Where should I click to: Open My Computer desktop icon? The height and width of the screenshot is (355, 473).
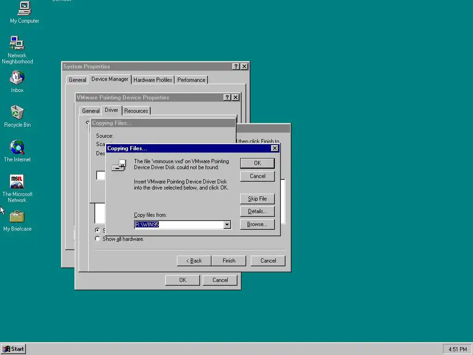tap(24, 12)
